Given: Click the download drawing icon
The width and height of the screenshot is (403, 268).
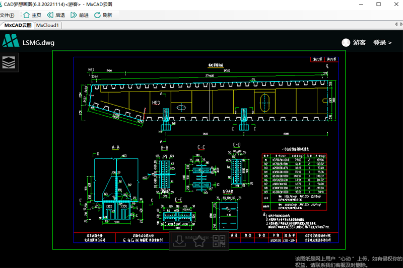Looking at the screenshot, I should pyautogui.click(x=180, y=241).
